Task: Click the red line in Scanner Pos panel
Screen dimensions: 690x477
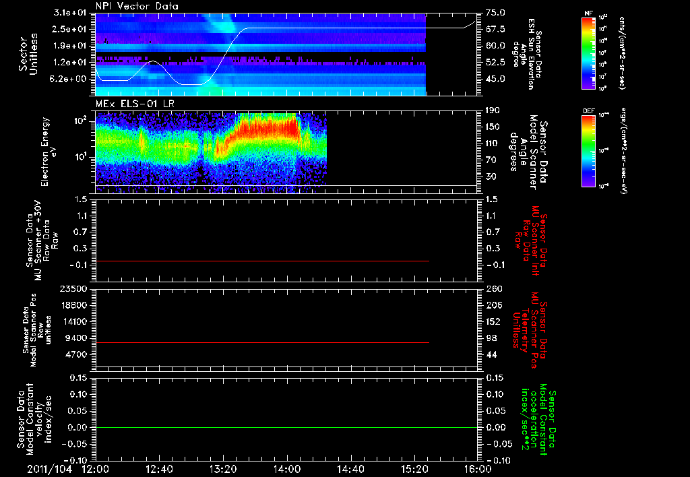Action: click(x=262, y=342)
